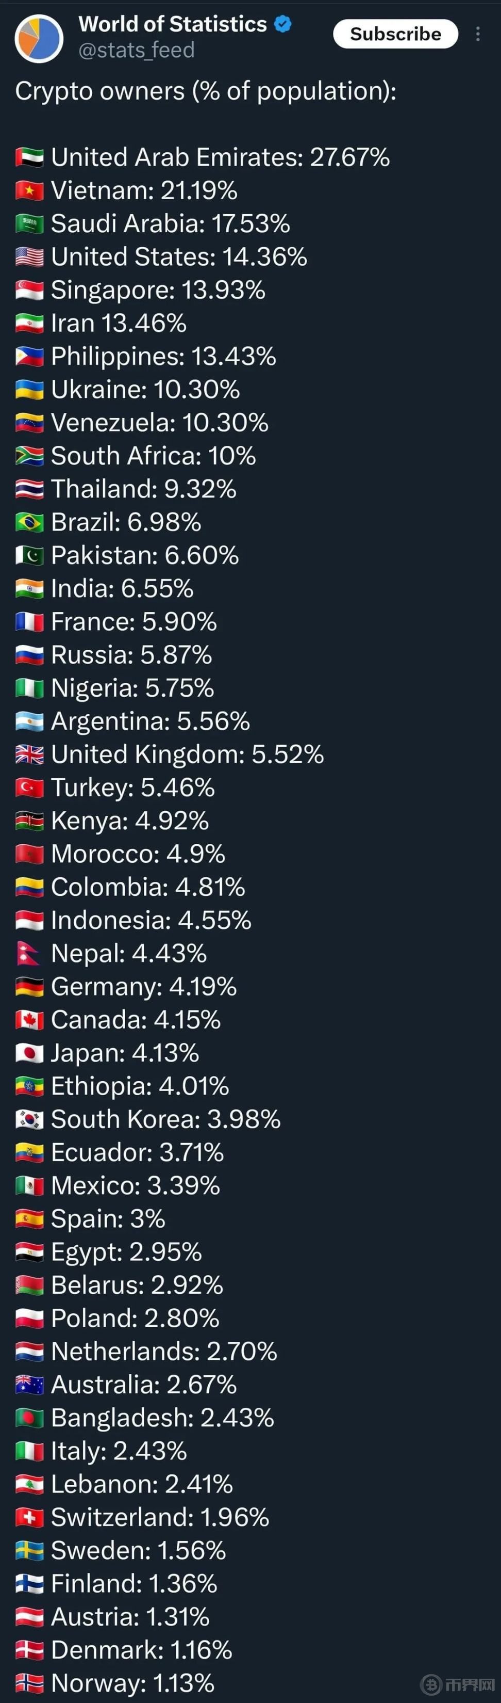
Task: Click the United Arab Emirates flag emoji
Action: (30, 158)
